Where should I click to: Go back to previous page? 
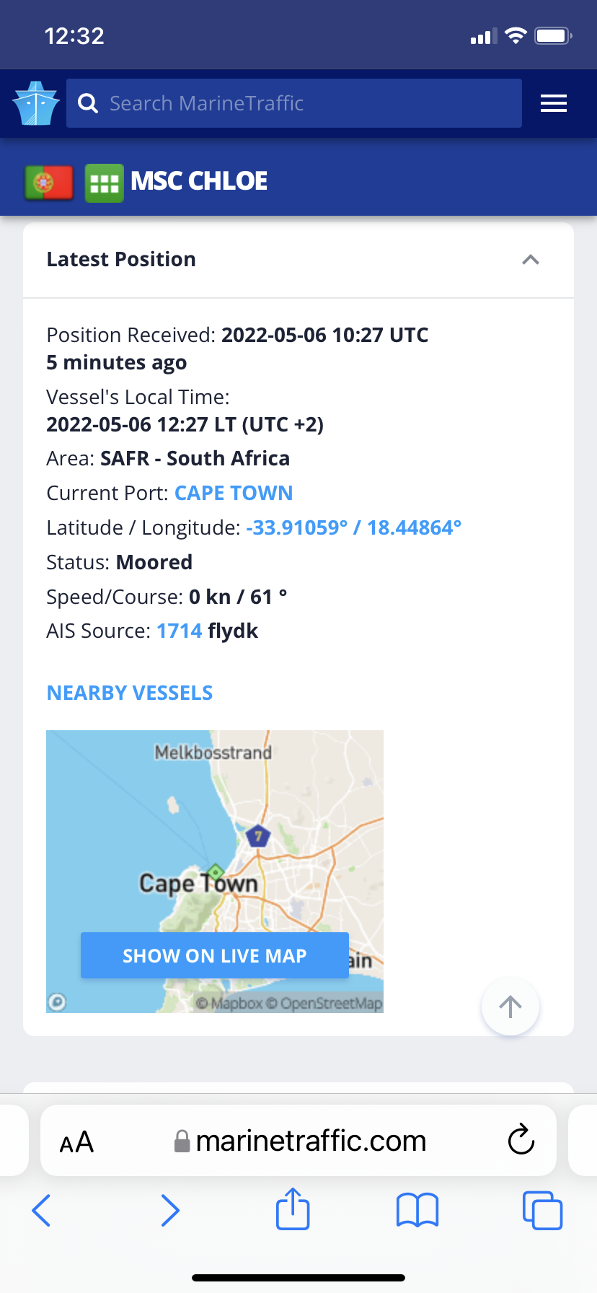tap(42, 1210)
